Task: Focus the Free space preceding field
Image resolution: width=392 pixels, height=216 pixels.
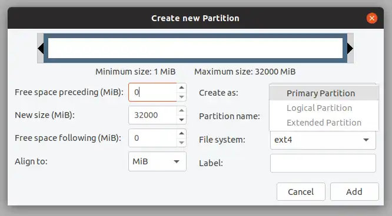Action: [153, 92]
